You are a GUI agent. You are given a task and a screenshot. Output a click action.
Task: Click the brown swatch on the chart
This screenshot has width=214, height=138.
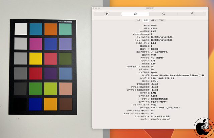65,104
